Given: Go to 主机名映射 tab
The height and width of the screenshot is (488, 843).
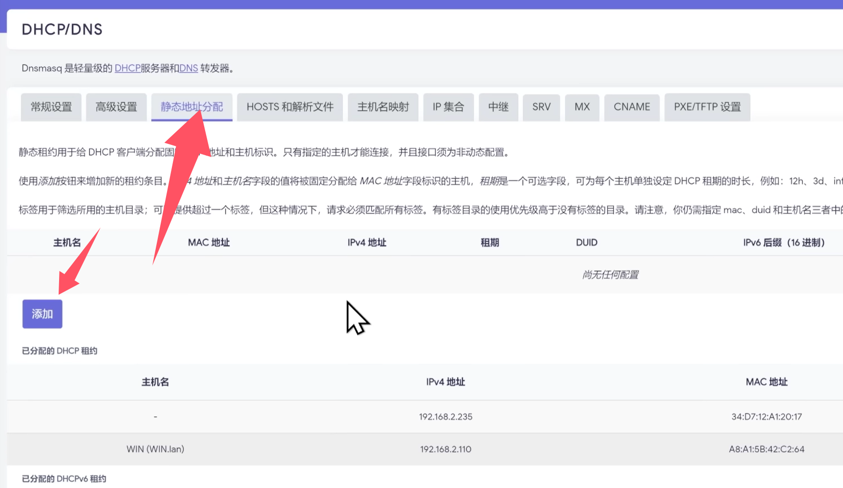Looking at the screenshot, I should pos(383,107).
